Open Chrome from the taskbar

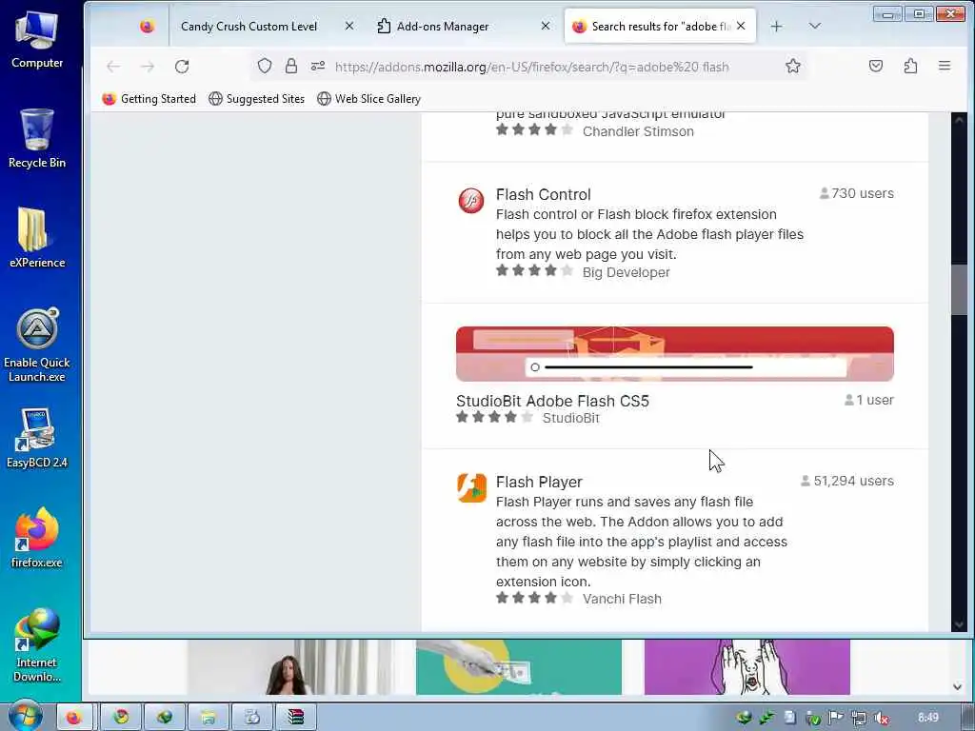coord(121,718)
